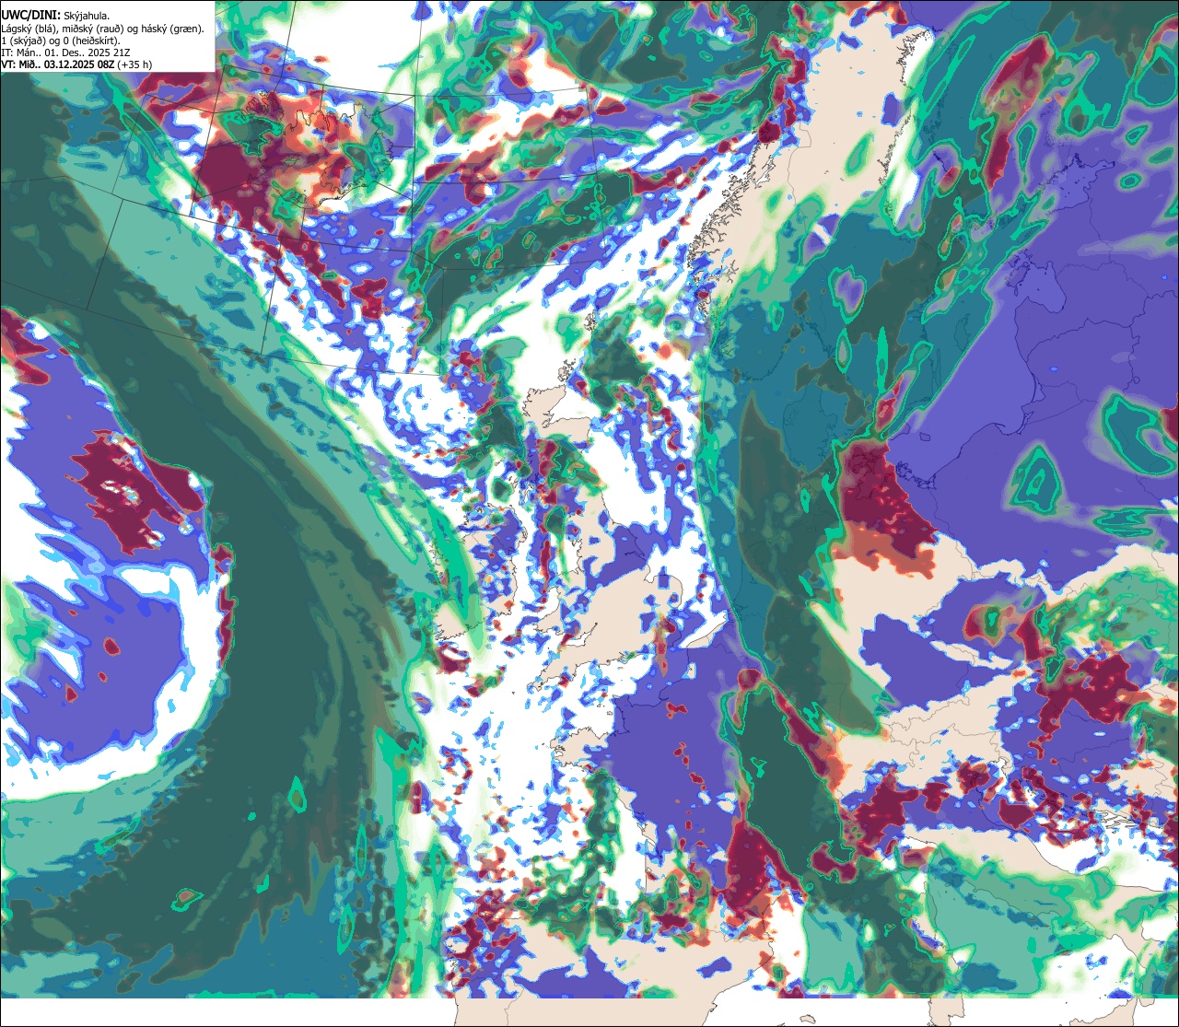Image resolution: width=1179 pixels, height=1027 pixels.
Task: Click the "IT: Mán.. 01. Des.. 2025 21Z" line
Action: tap(65, 53)
